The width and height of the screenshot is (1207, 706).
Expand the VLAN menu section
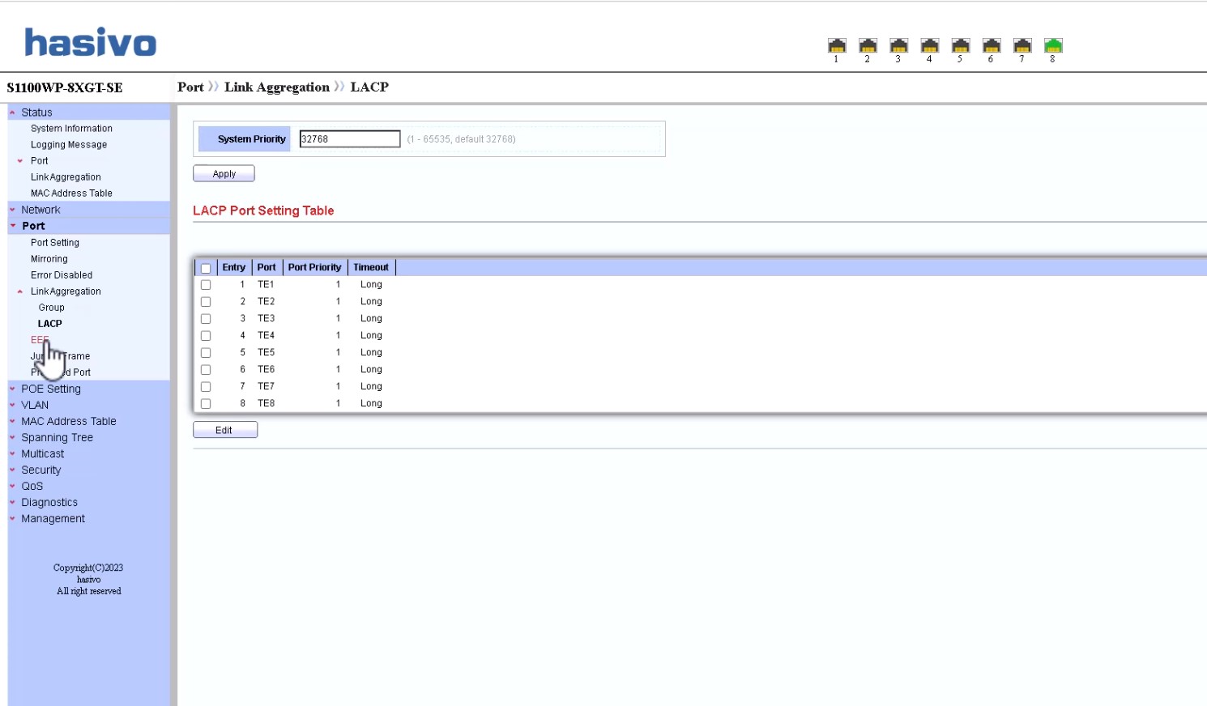click(x=35, y=405)
